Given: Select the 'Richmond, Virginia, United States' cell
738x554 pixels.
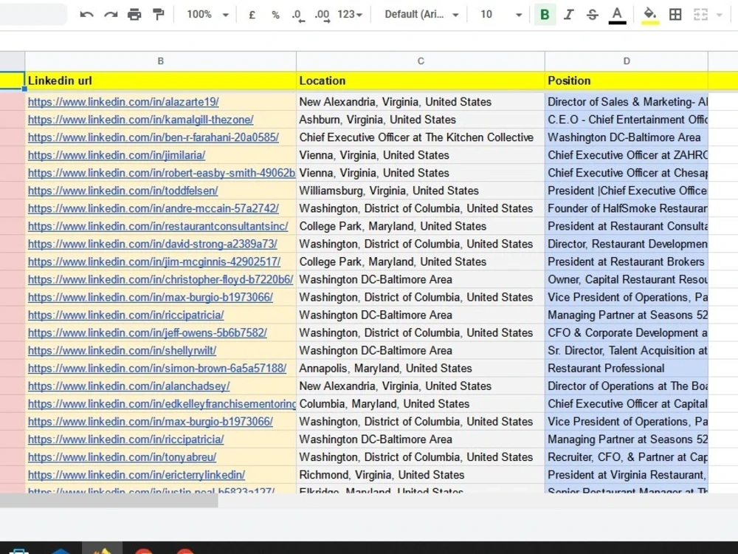Looking at the screenshot, I should (x=421, y=475).
